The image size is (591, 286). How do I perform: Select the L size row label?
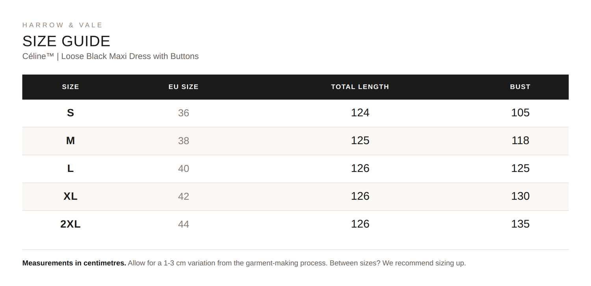pyautogui.click(x=71, y=168)
